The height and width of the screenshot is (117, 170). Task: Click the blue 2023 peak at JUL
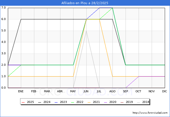tap(99, 8)
